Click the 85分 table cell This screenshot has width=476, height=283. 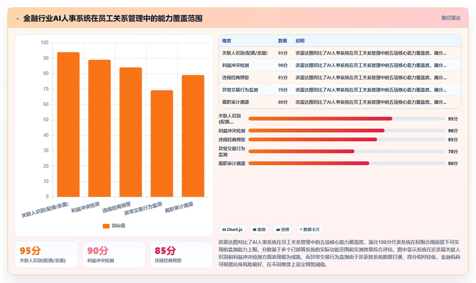pos(283,78)
